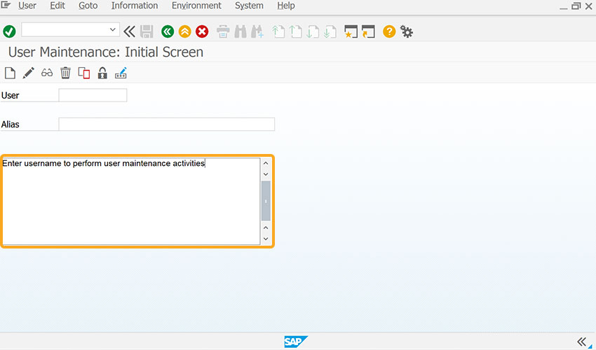This screenshot has height=350, width=596.
Task: Expand the status bar double chevron
Action: [x=581, y=342]
